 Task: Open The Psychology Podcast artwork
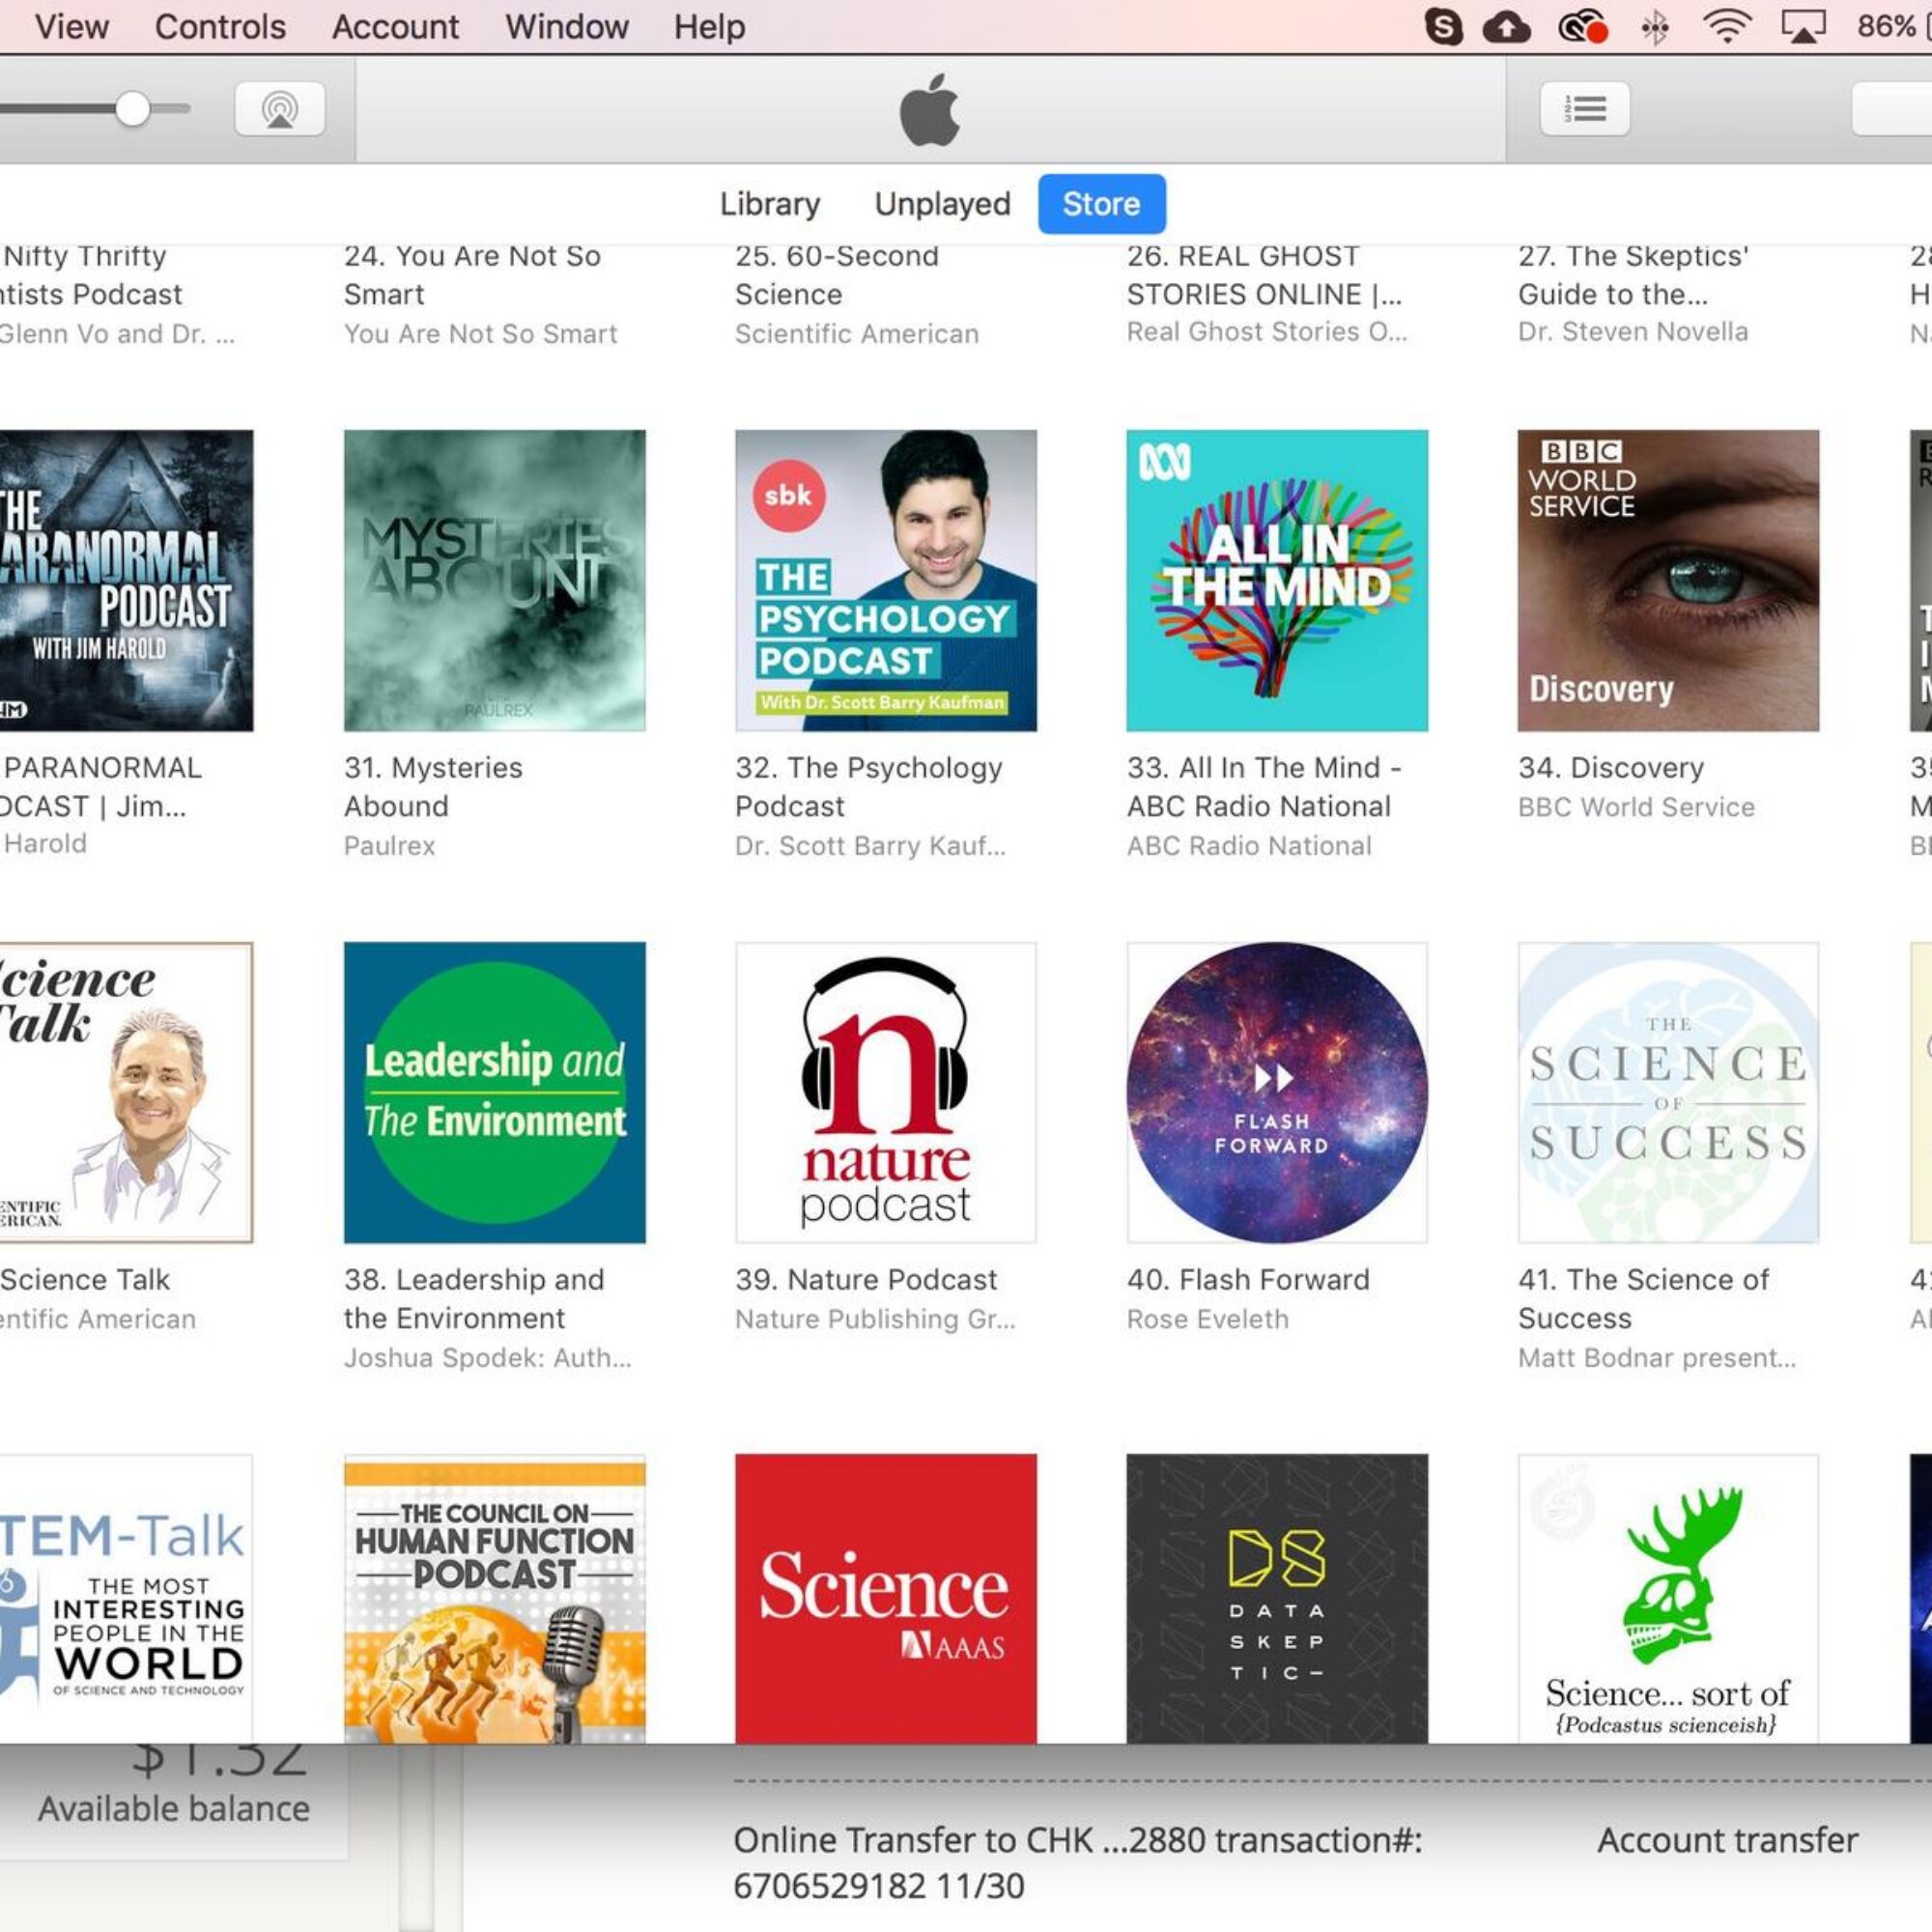tap(886, 581)
